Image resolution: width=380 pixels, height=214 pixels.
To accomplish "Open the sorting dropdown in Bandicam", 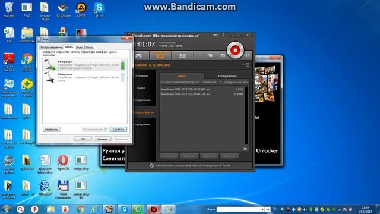I will coord(234,83).
